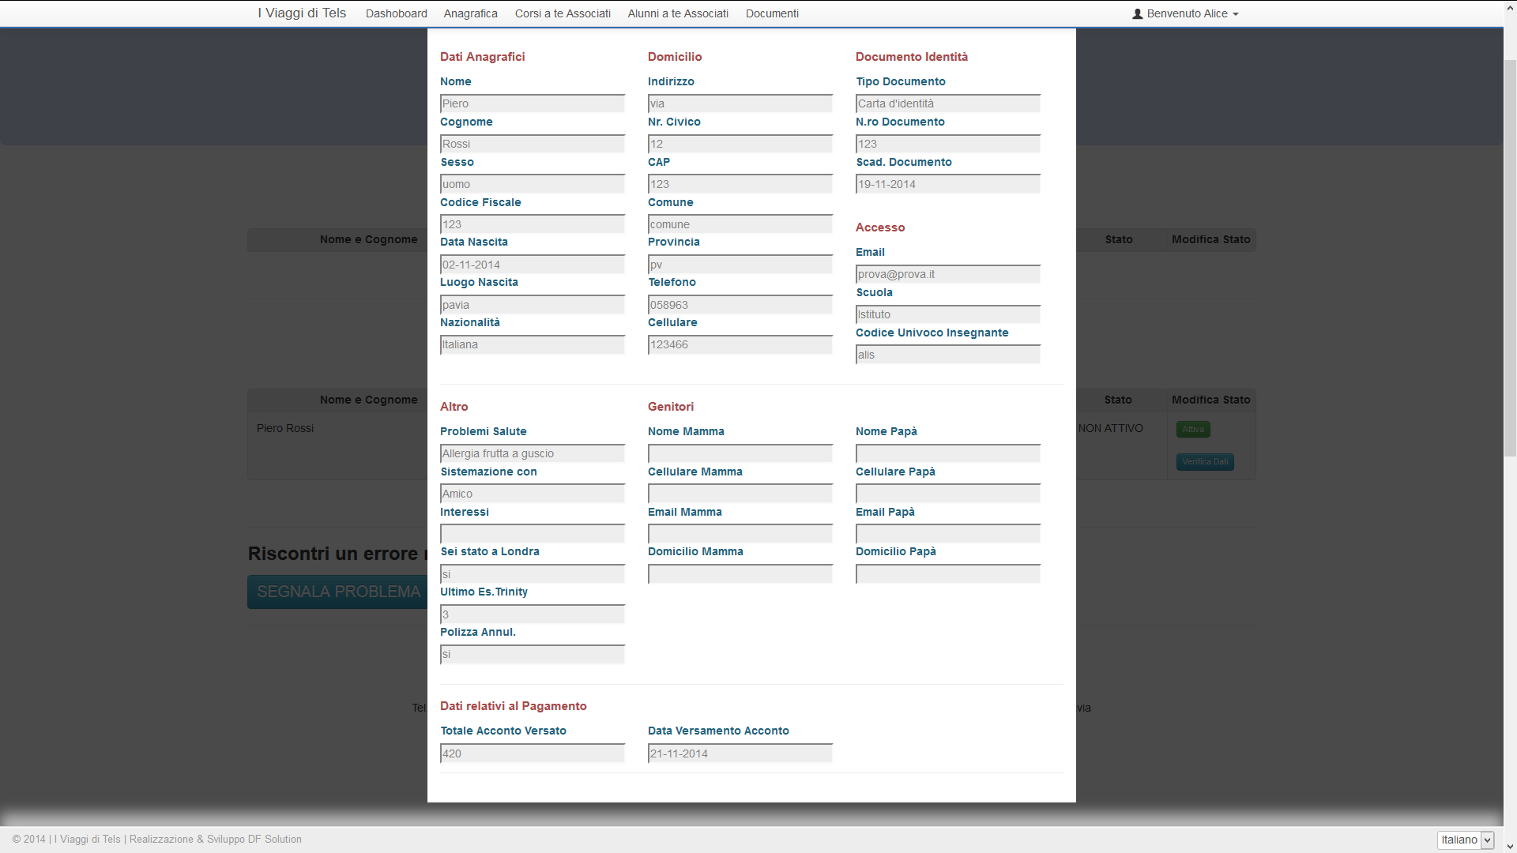
Task: Click the Codice Fiscale input field
Action: (x=532, y=224)
